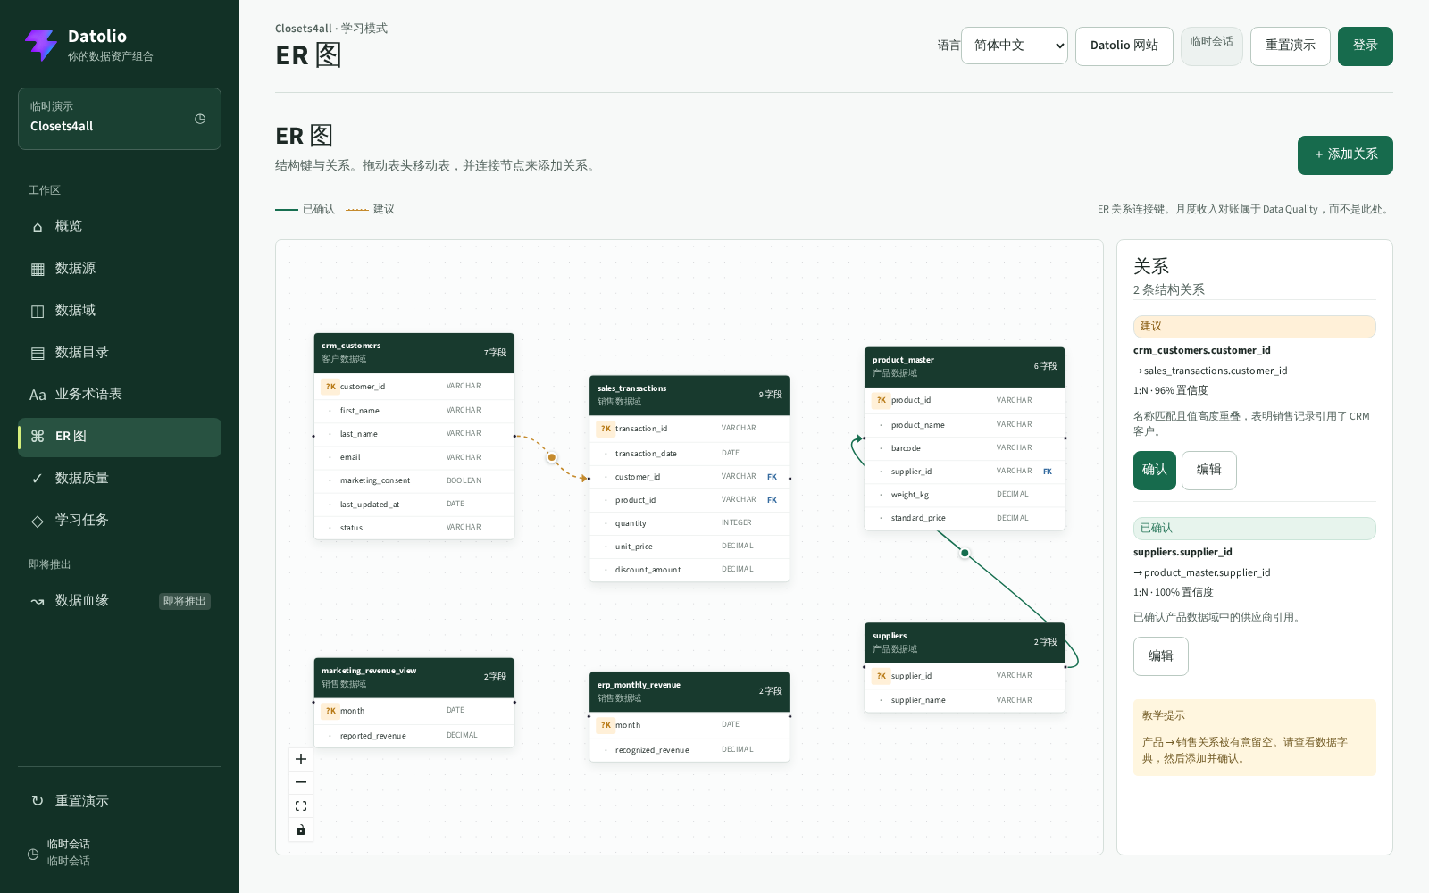
Task: Confirm the suggested customer_id relationship
Action: [x=1155, y=471]
